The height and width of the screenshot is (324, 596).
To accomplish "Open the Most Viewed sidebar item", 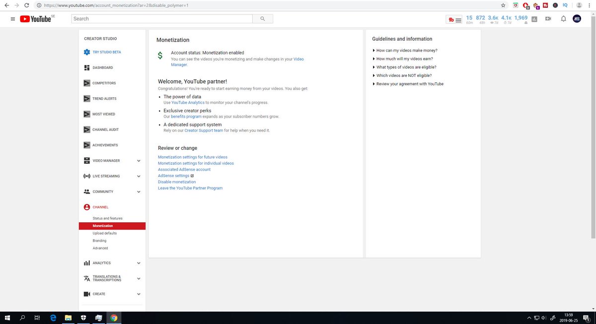I will point(104,114).
